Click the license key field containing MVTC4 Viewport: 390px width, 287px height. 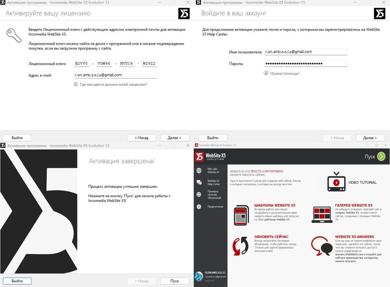pos(126,64)
